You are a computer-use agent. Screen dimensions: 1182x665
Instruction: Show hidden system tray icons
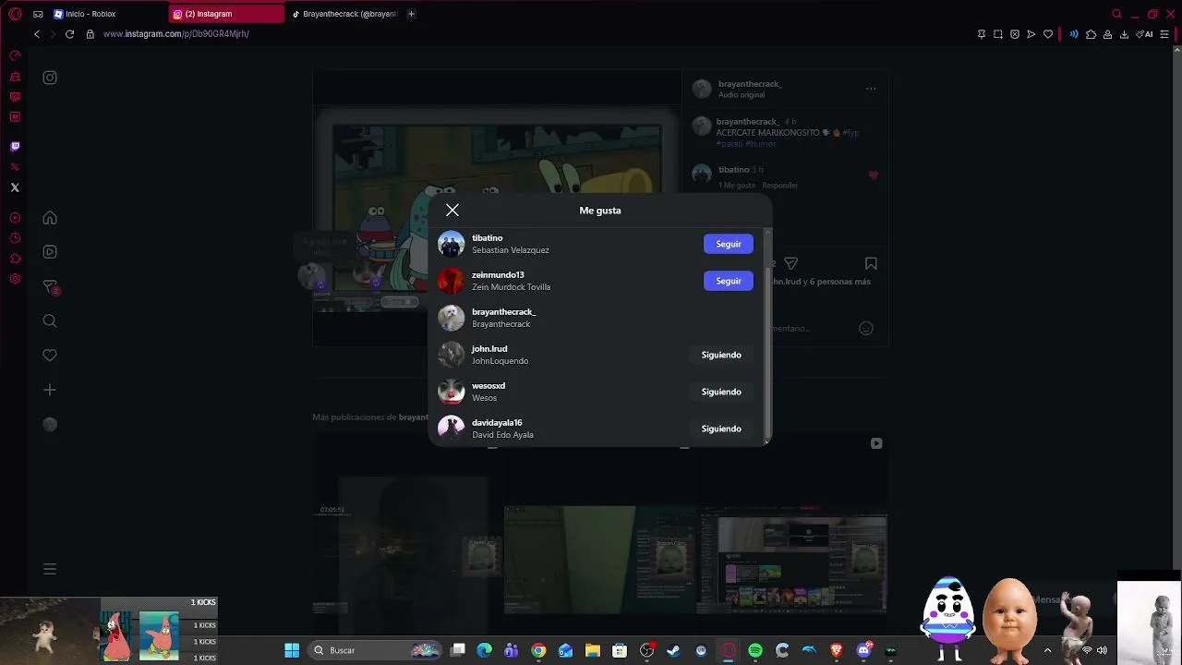pyautogui.click(x=1047, y=650)
